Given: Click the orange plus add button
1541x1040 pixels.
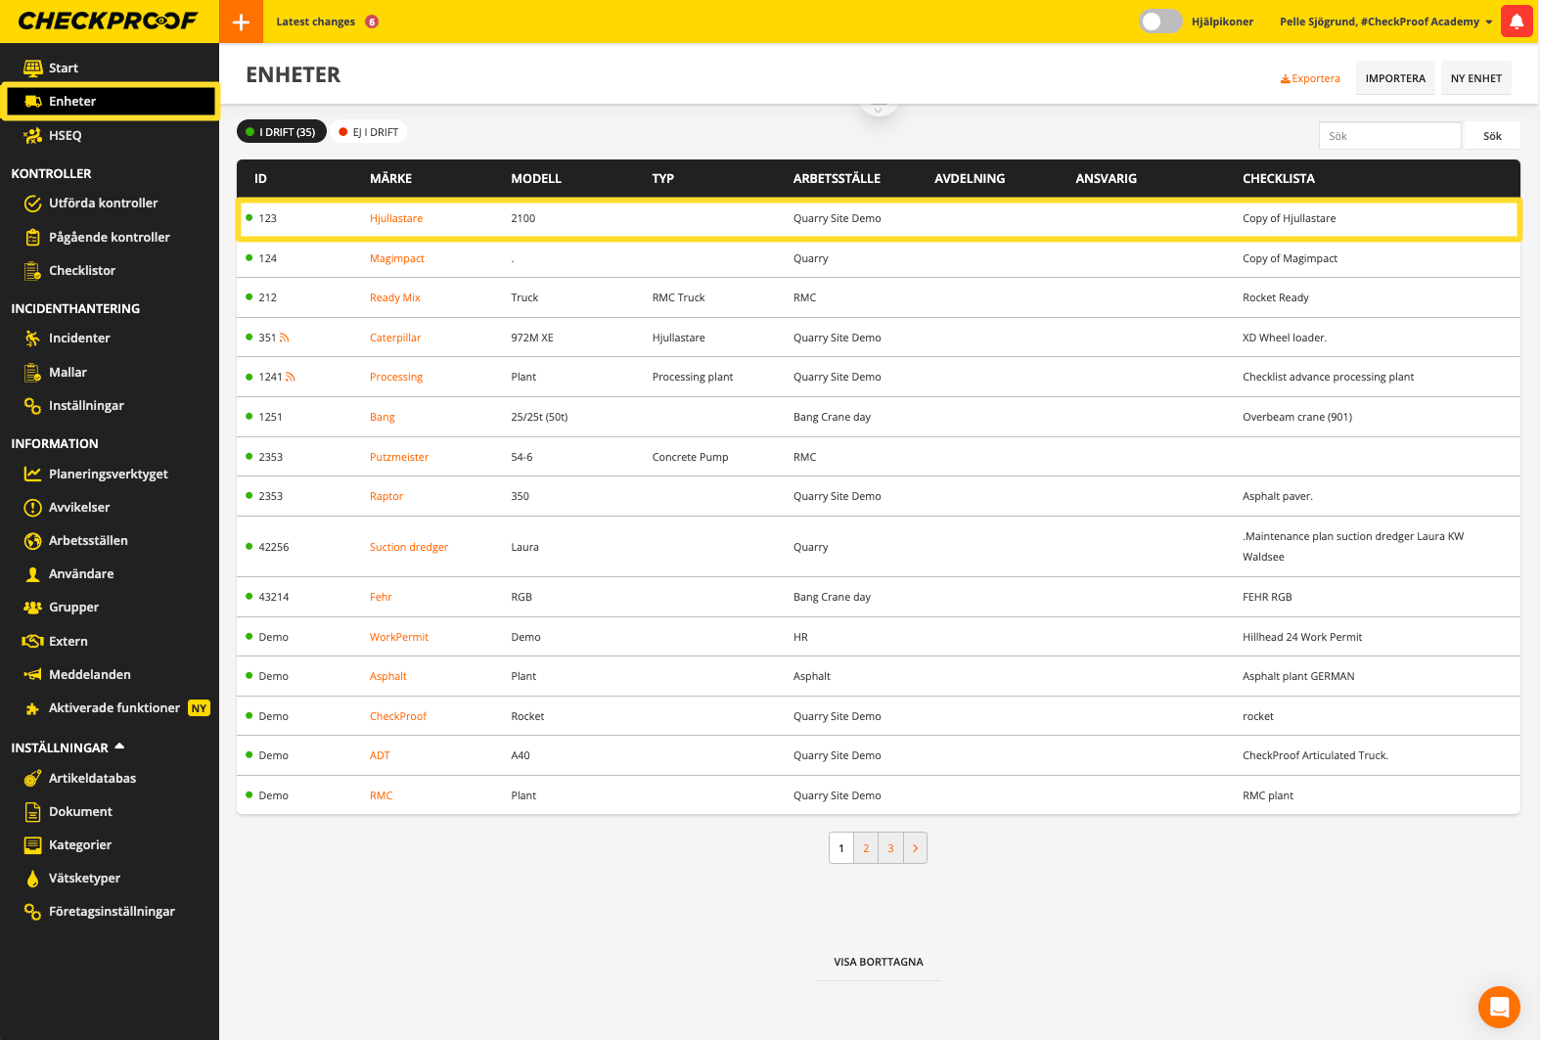Looking at the screenshot, I should point(241,22).
